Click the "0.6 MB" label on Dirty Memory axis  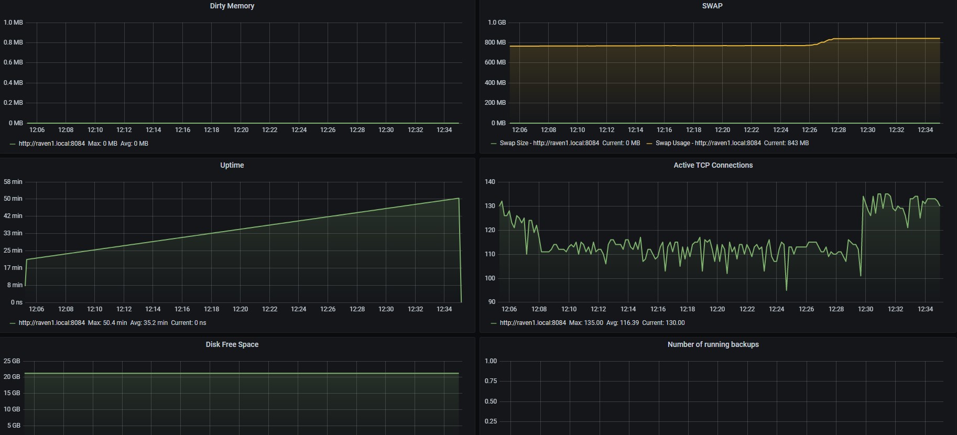click(13, 62)
